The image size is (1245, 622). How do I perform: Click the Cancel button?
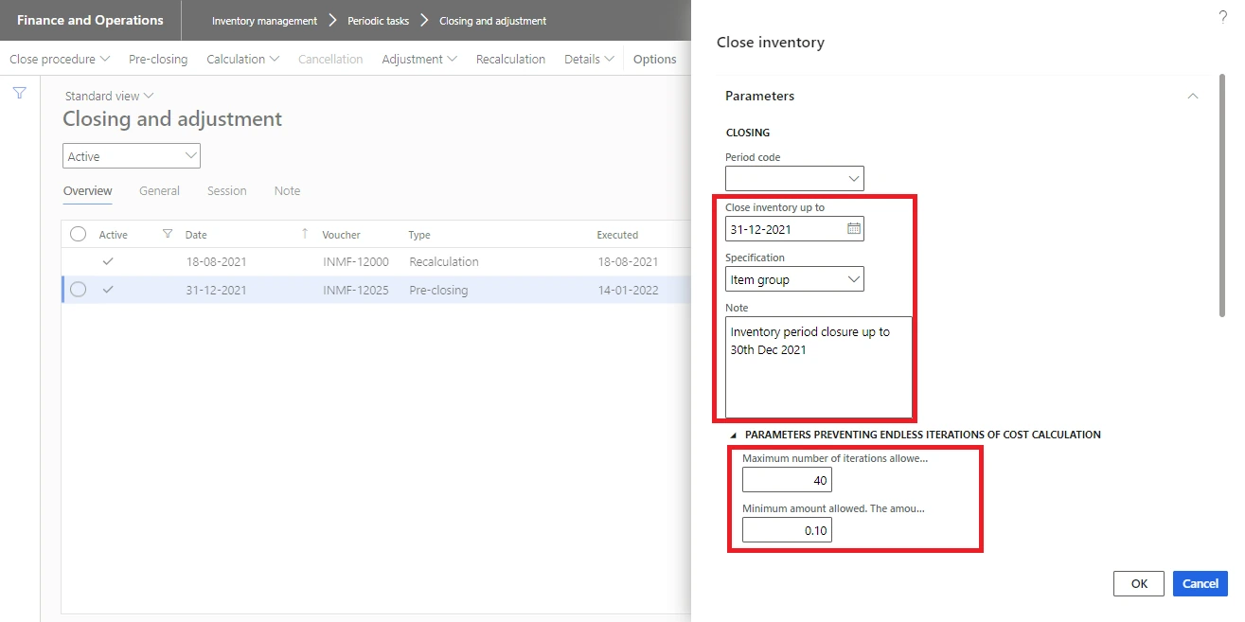(1200, 583)
